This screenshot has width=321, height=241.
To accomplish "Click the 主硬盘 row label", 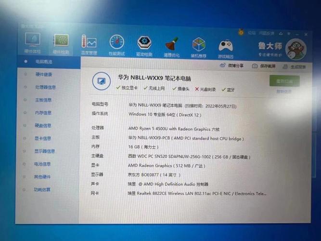I will (x=97, y=156).
